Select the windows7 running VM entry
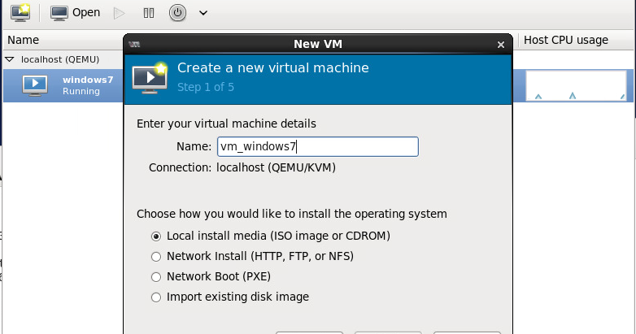The height and width of the screenshot is (334, 636). (63, 85)
